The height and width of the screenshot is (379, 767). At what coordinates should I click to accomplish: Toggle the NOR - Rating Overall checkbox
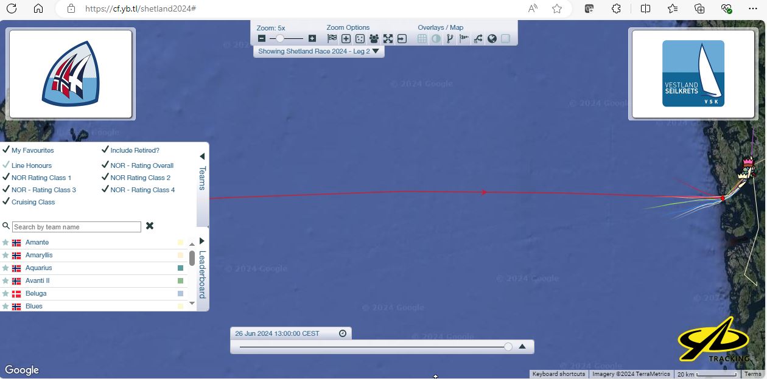pos(105,165)
